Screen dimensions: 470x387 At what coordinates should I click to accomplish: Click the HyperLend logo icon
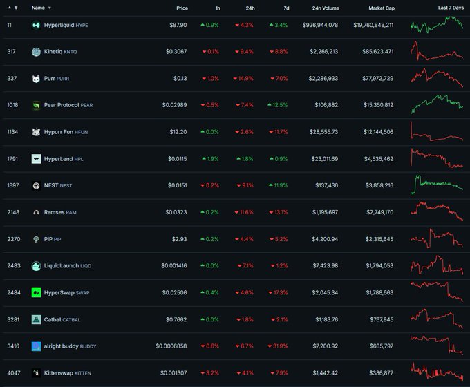point(36,159)
